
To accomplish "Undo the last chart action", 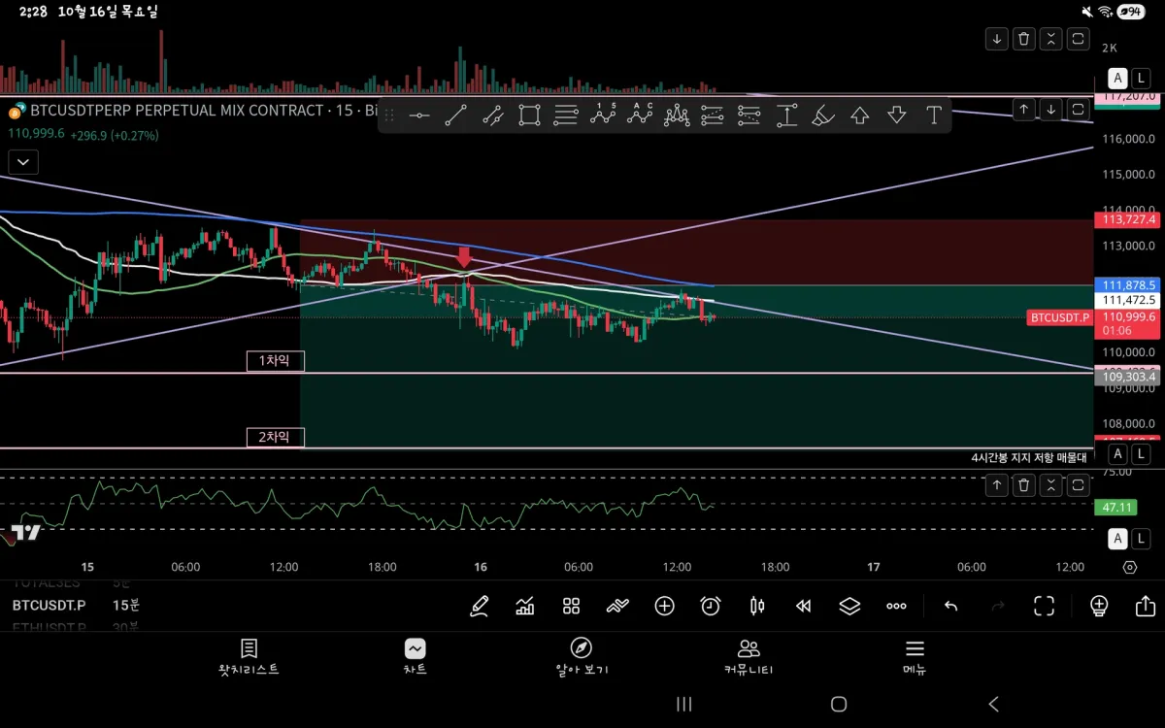I will [951, 607].
